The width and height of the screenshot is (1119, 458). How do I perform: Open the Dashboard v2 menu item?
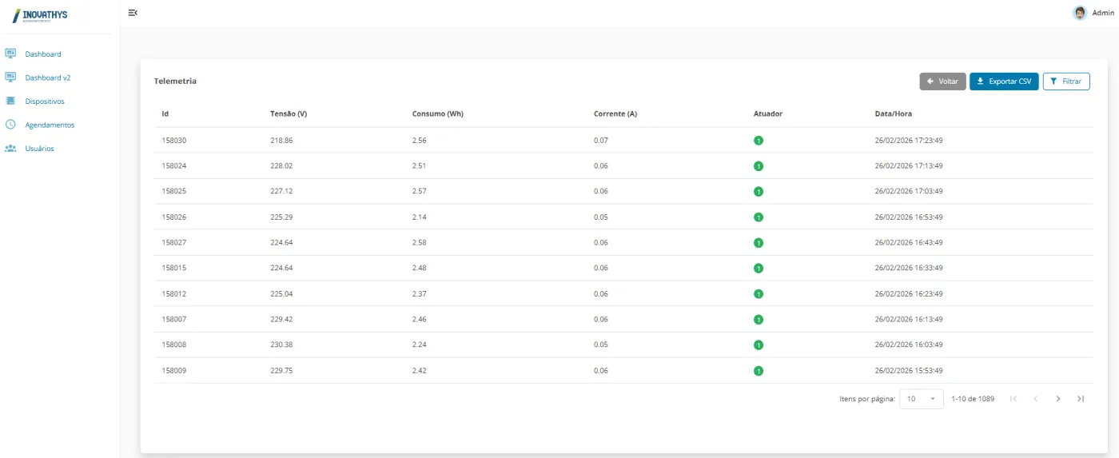[48, 78]
